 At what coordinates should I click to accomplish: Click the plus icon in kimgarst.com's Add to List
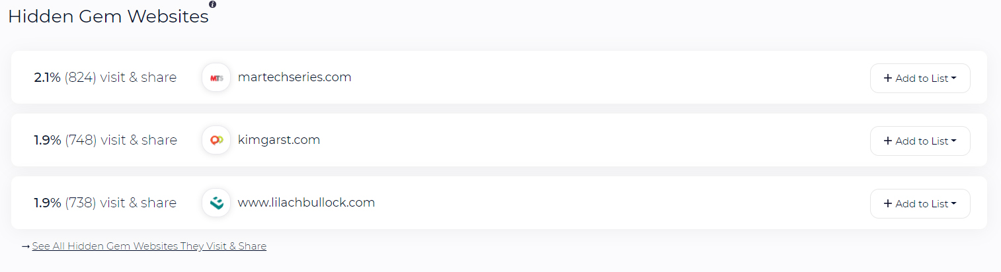tap(888, 141)
